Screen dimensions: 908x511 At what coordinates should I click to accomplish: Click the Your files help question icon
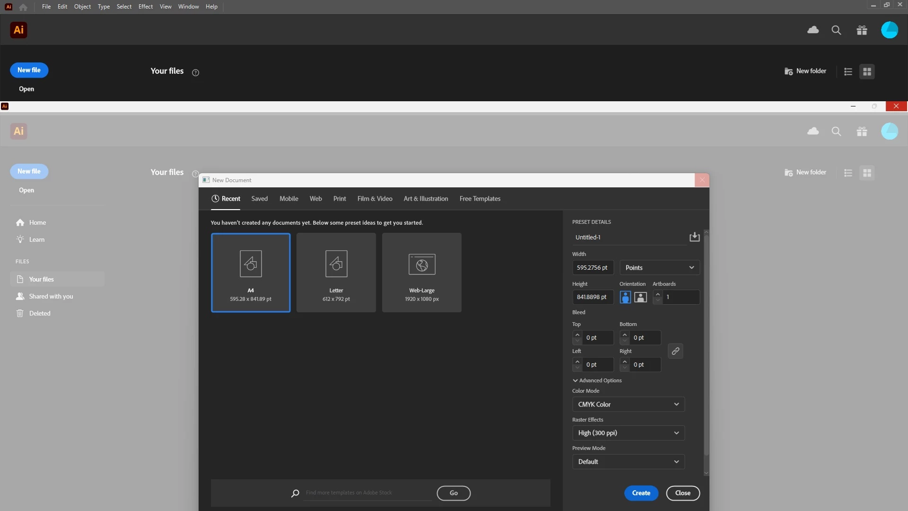(x=195, y=72)
